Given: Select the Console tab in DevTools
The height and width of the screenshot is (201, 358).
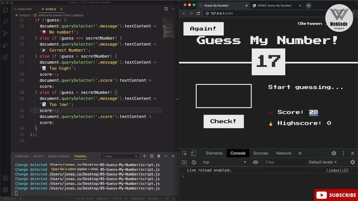Looking at the screenshot, I should (238, 154).
